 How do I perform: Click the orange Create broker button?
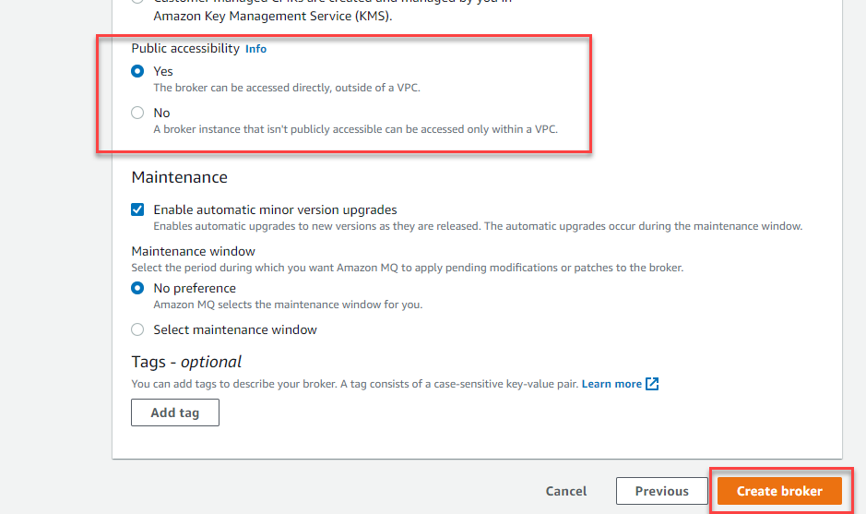tap(779, 491)
